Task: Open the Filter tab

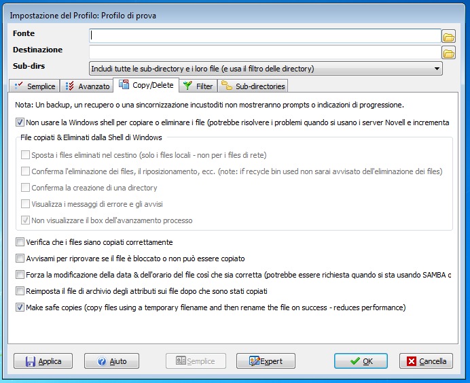Action: click(198, 86)
